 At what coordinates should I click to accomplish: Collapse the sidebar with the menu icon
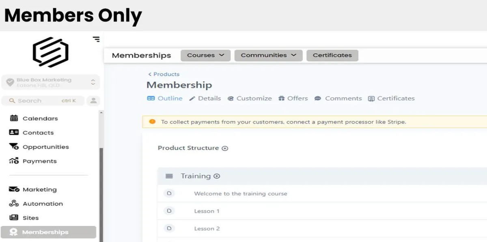pyautogui.click(x=96, y=39)
